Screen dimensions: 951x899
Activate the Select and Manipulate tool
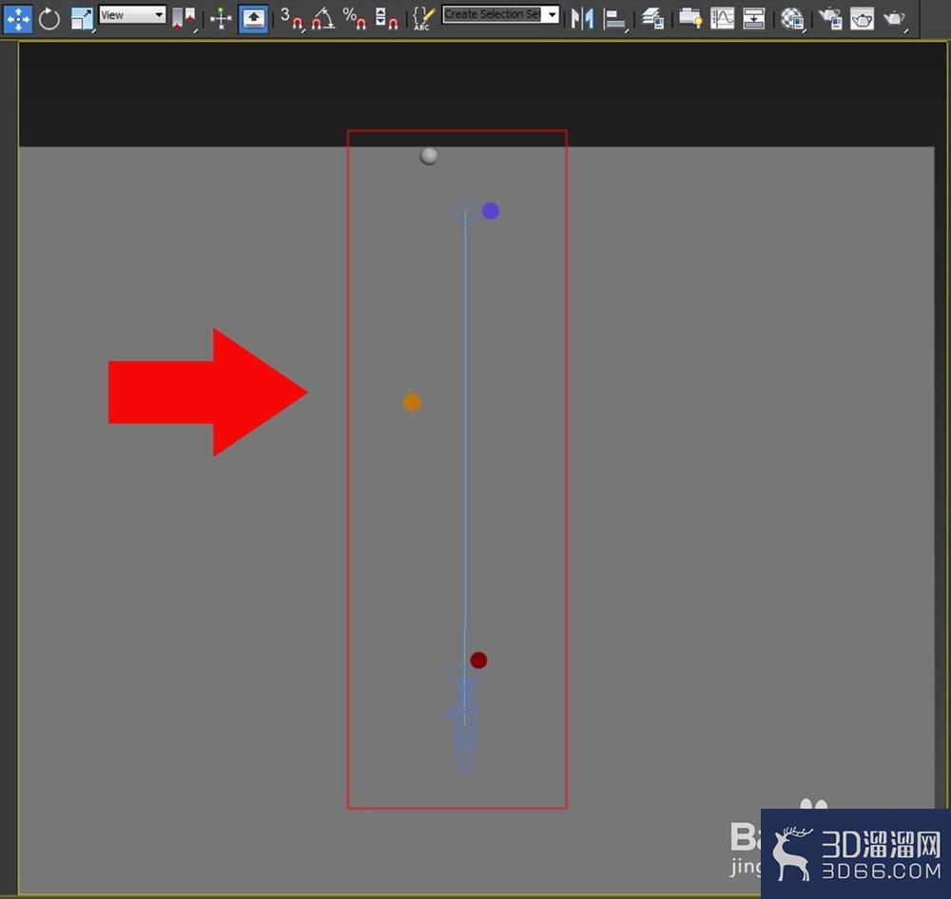tap(221, 19)
